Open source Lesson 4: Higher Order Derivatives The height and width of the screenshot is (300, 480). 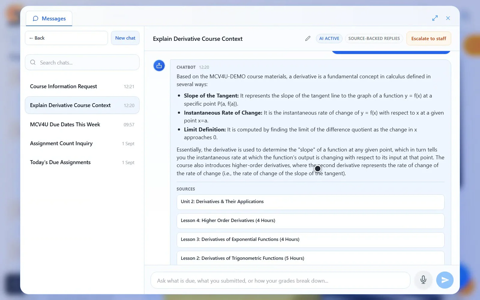tap(310, 221)
